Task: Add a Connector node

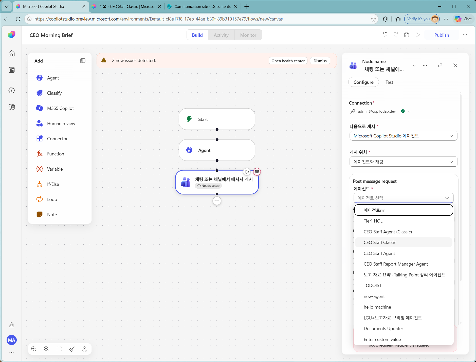Action: (60, 139)
